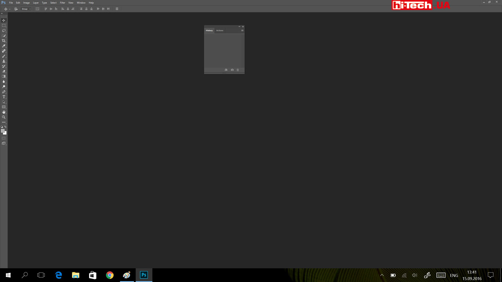502x282 pixels.
Task: Click Align right edges button
Action: pyautogui.click(x=73, y=9)
